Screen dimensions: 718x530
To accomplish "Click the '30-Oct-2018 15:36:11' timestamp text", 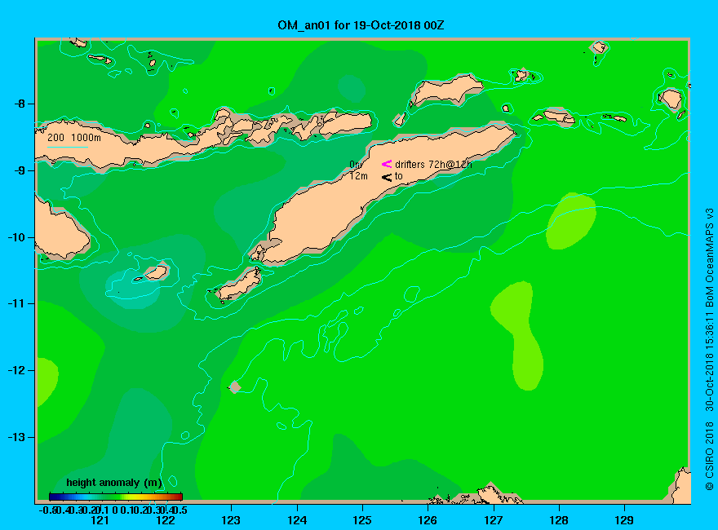I will coord(709,361).
